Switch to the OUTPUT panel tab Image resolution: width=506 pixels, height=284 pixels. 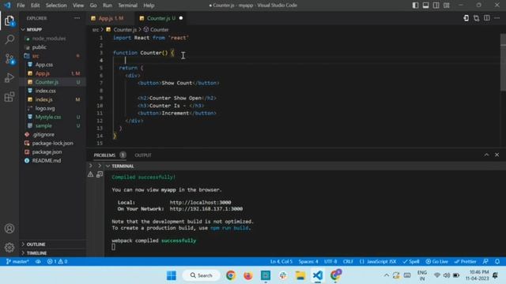(x=143, y=155)
